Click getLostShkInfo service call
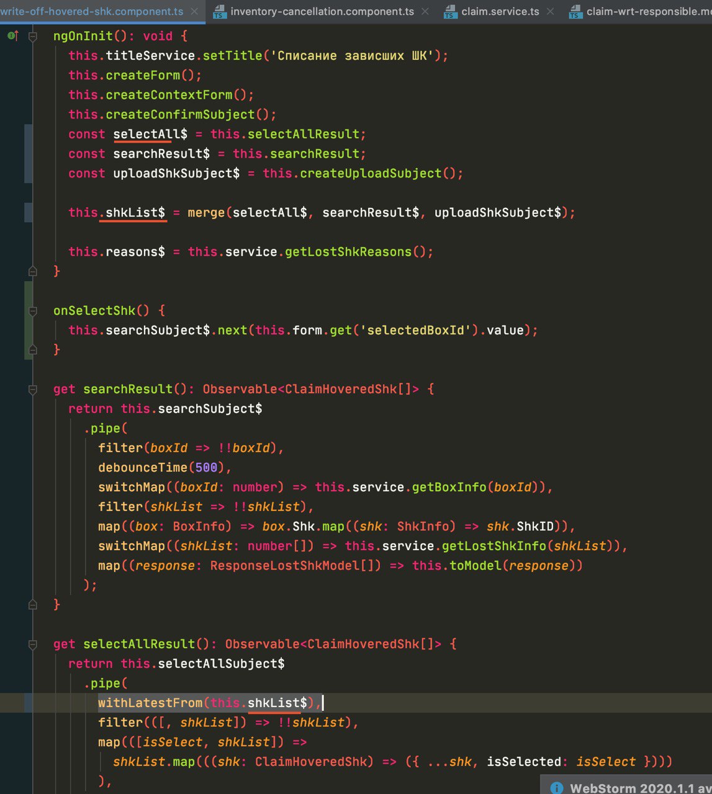The image size is (712, 794). (493, 546)
